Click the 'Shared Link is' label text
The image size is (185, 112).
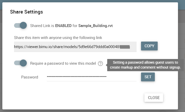click(42, 26)
